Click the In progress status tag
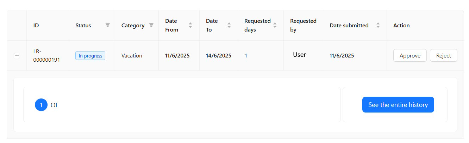The height and width of the screenshot is (143, 469). coord(90,55)
